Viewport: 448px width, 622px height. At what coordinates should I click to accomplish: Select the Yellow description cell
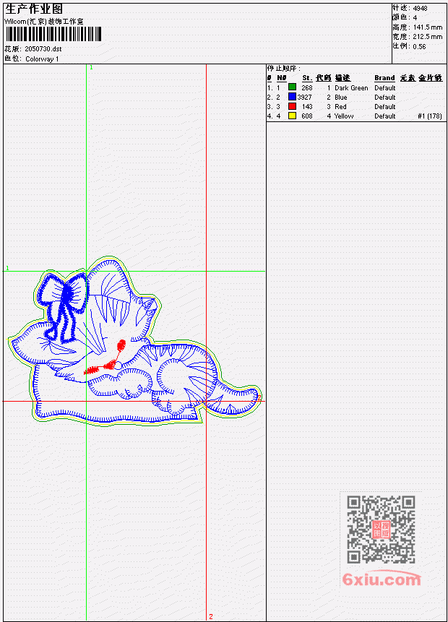pos(344,116)
